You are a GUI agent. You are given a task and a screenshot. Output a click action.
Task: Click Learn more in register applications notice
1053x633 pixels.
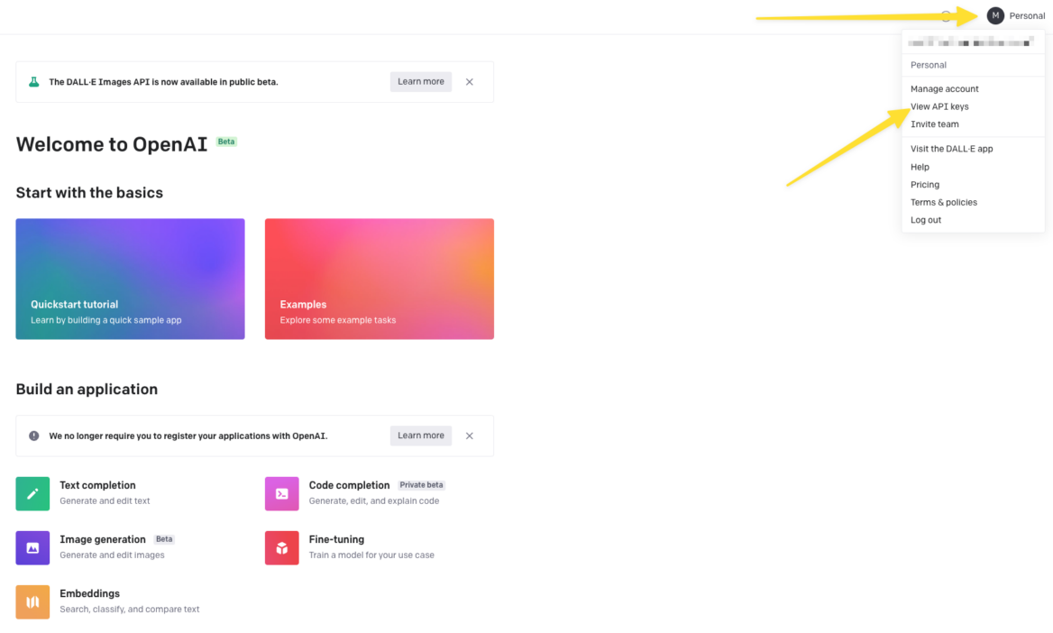(421, 436)
